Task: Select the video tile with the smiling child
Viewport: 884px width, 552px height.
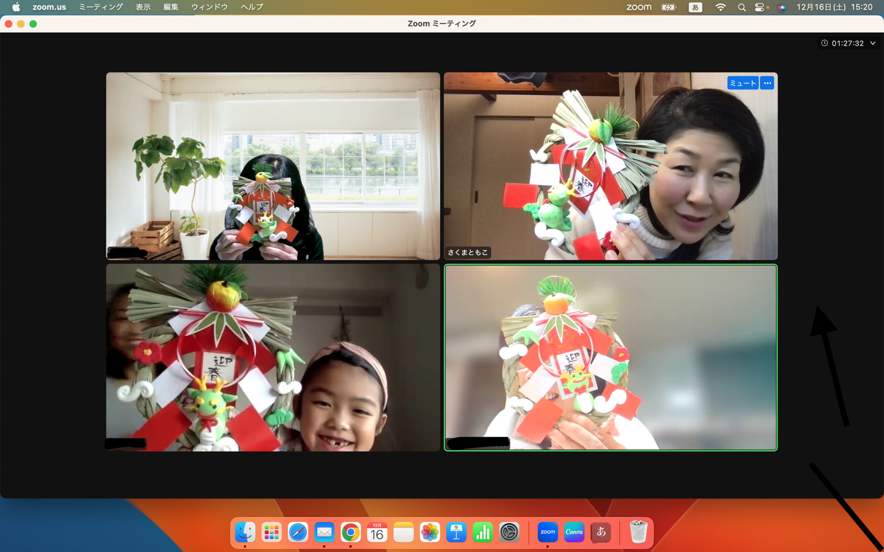Action: click(x=273, y=357)
